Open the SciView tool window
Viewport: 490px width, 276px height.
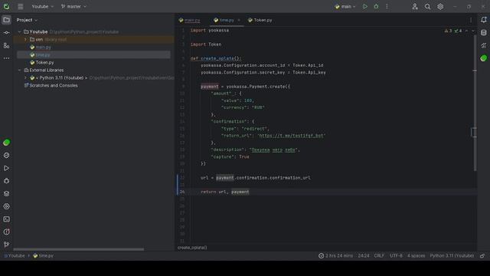pyautogui.click(x=483, y=46)
